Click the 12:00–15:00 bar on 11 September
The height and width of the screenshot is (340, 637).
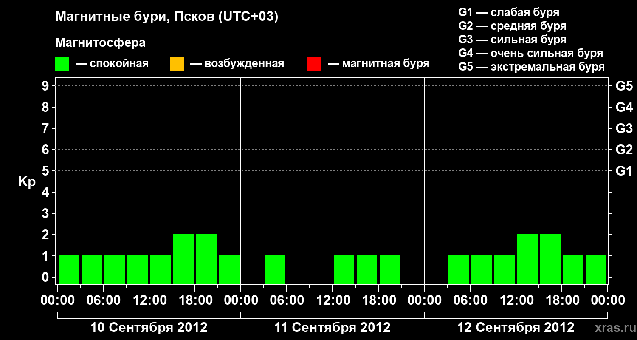pos(344,269)
